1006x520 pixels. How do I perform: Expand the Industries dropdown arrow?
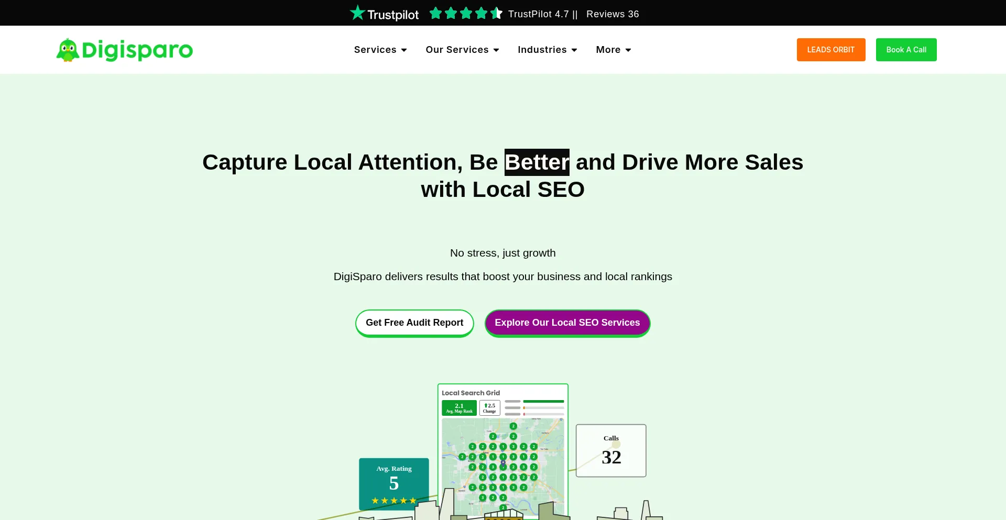coord(574,50)
